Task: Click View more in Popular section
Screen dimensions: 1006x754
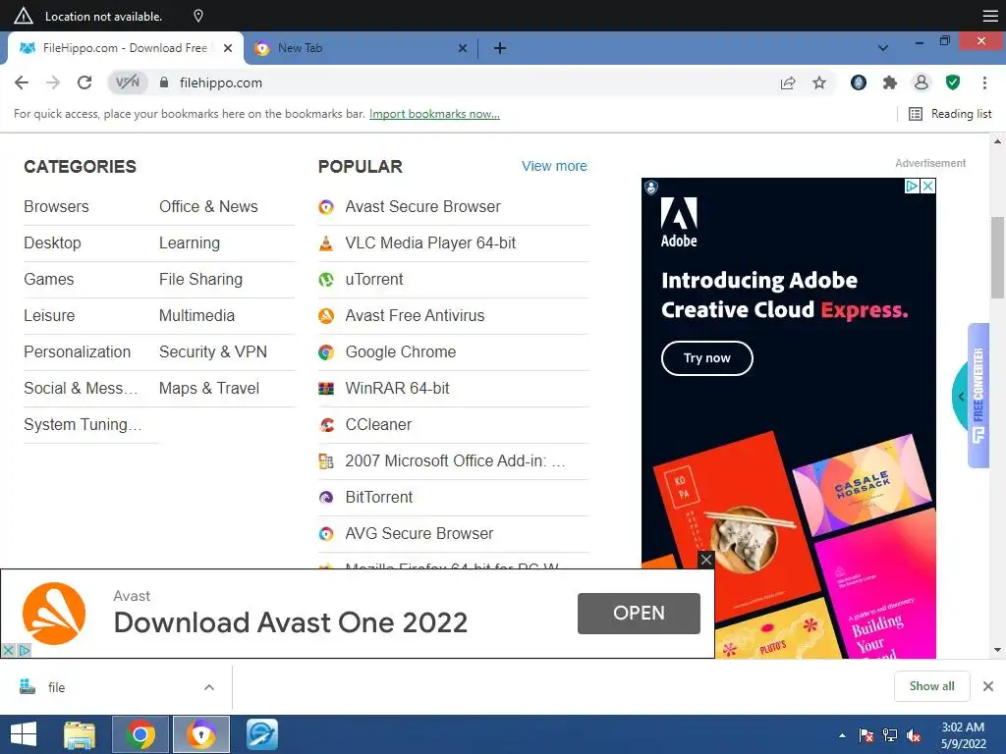Action: click(554, 166)
